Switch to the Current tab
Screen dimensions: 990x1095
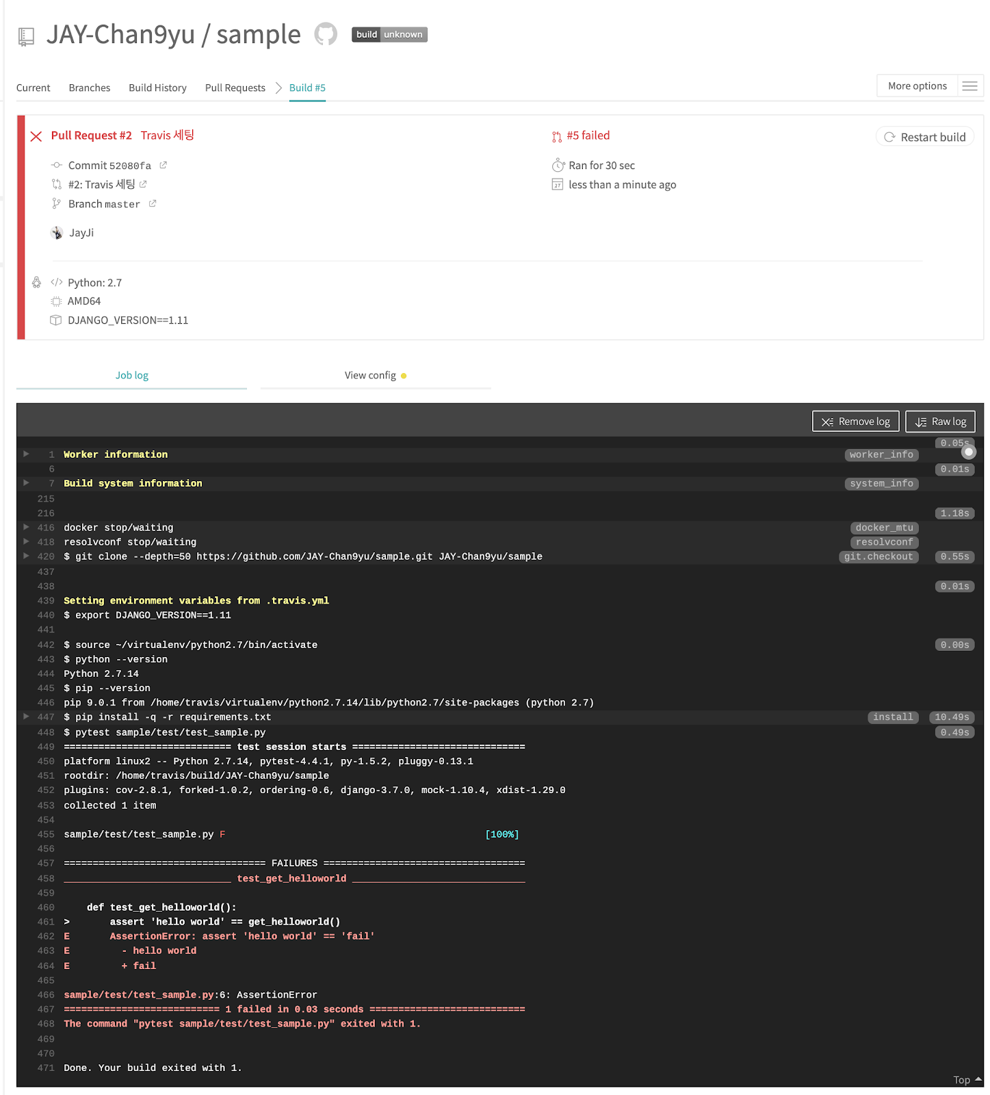34,88
